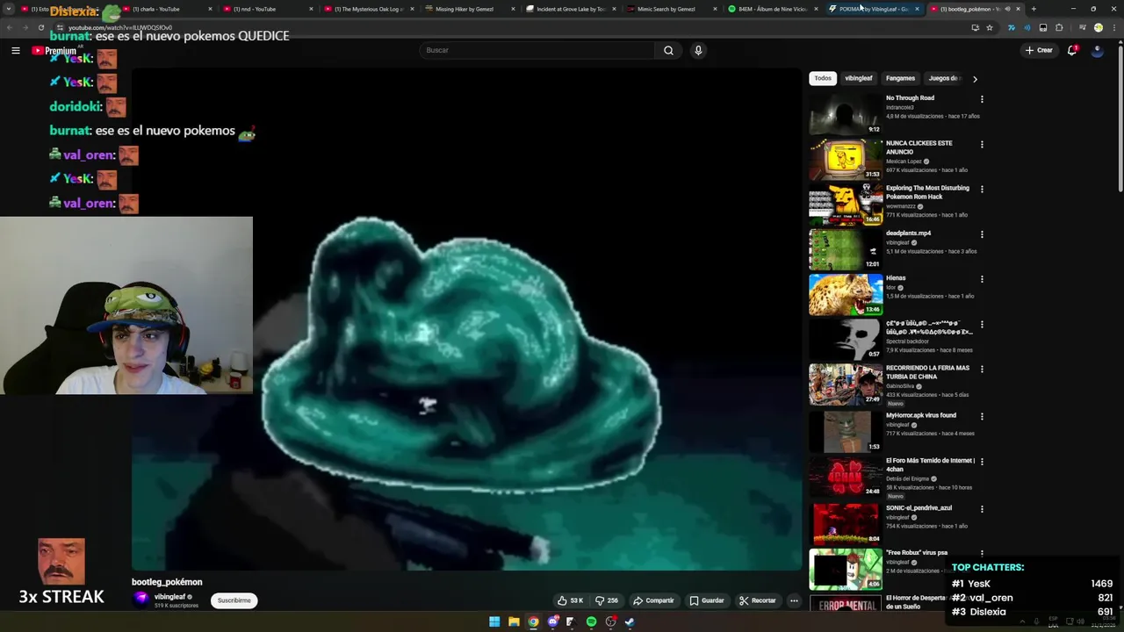The width and height of the screenshot is (1124, 632).
Task: Click the main video player
Action: point(466,320)
